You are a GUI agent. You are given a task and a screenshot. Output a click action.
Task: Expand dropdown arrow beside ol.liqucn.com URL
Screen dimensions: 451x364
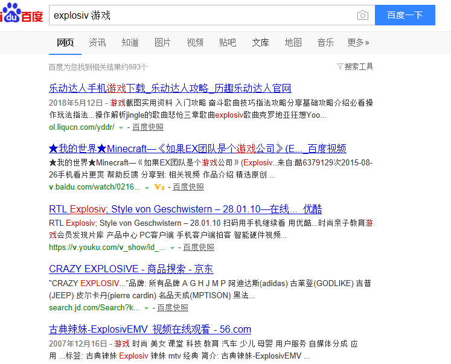tap(121, 127)
